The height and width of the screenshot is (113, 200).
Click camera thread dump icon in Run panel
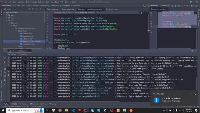5,69
